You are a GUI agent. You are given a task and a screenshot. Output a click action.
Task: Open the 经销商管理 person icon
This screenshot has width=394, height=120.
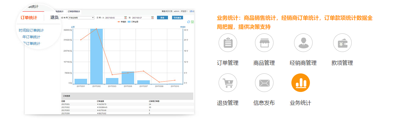(303, 43)
